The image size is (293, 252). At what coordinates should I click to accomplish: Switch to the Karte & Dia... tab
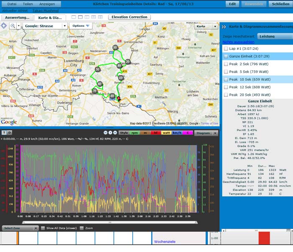pyautogui.click(x=50, y=18)
